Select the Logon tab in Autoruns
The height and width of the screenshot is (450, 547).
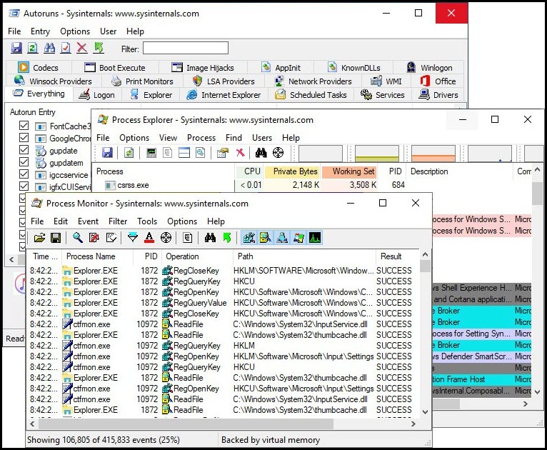point(97,94)
